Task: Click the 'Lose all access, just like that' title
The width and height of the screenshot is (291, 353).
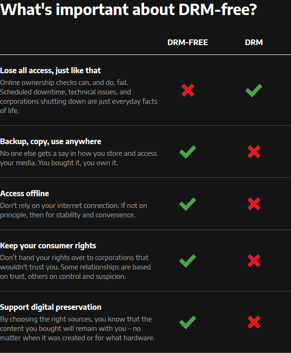Action: coord(50,70)
